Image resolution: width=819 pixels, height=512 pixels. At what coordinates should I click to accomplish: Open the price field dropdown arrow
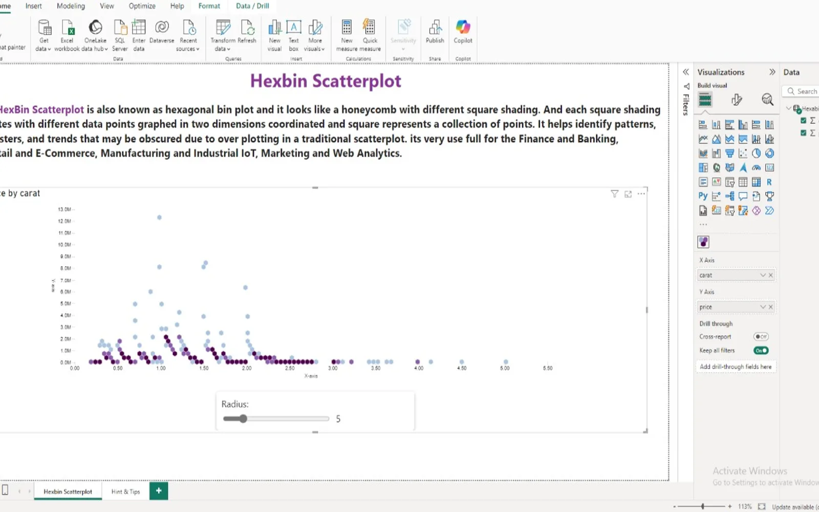pos(762,307)
